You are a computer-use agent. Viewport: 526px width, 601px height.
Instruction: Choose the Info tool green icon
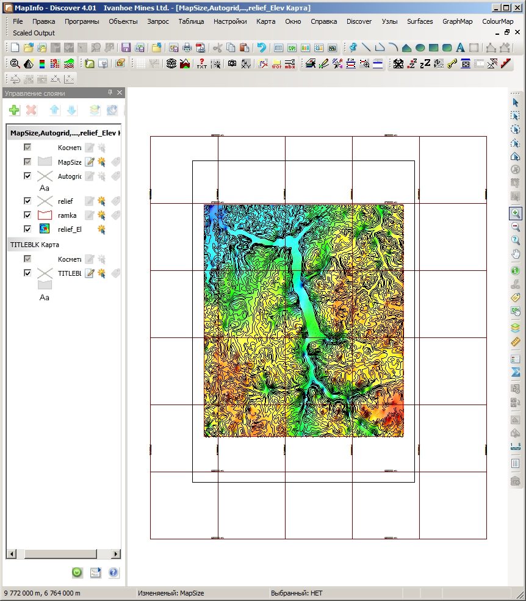[515, 271]
